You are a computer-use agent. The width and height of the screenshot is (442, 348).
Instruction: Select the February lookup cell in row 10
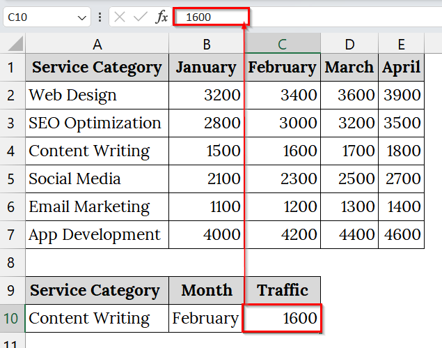tap(206, 318)
